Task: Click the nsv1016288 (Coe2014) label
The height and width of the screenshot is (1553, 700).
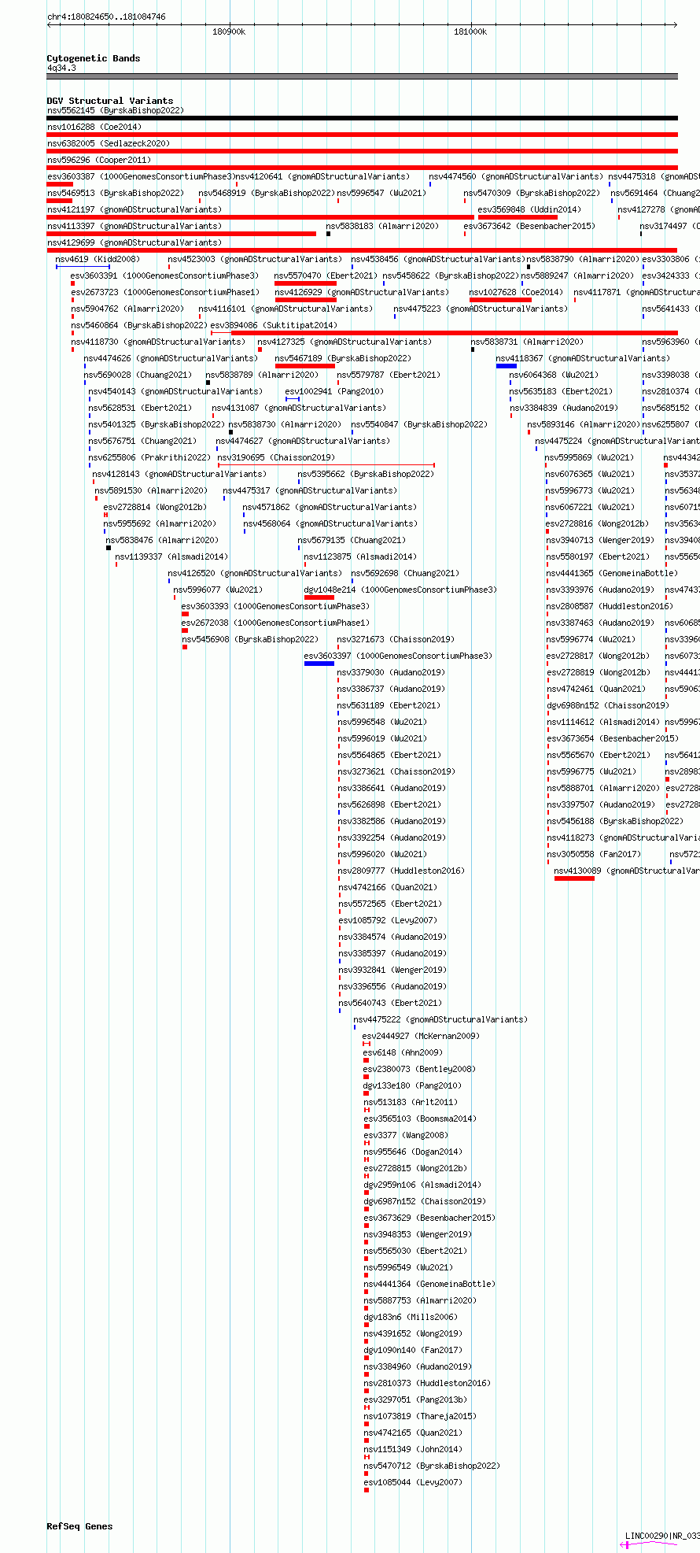Action: coord(94,127)
